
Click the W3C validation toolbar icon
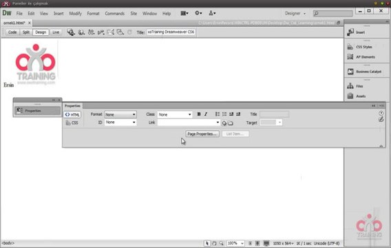[101, 32]
